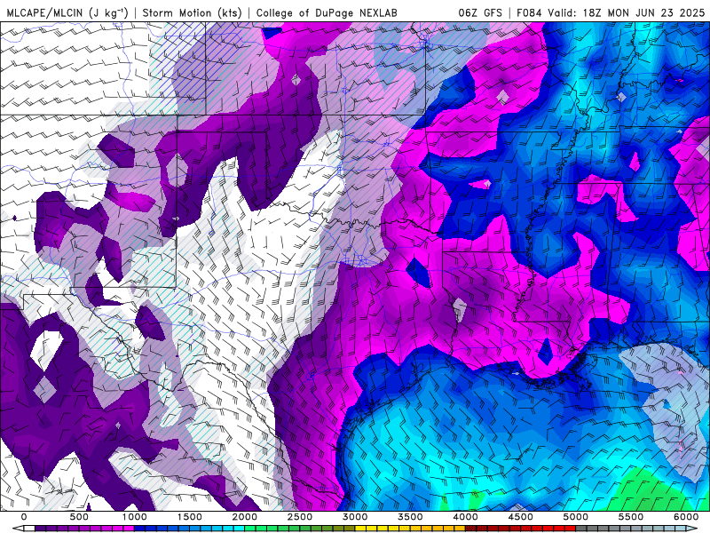Pick the dark blue swatch just after 1000
Viewport: 710px width, 533px height.
[x=139, y=529]
